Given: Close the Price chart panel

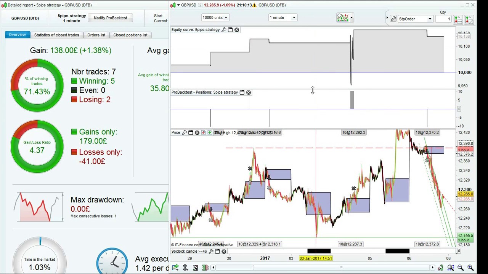Looking at the screenshot, I should (x=197, y=132).
